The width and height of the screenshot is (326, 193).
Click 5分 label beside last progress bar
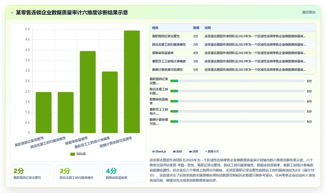pyautogui.click(x=309, y=121)
